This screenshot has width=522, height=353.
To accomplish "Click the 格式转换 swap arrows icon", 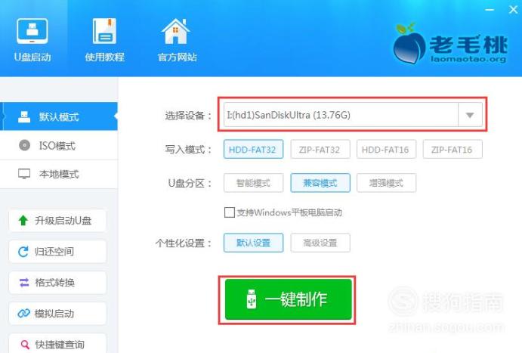I will point(24,283).
